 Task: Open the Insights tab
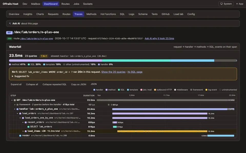(28, 14)
